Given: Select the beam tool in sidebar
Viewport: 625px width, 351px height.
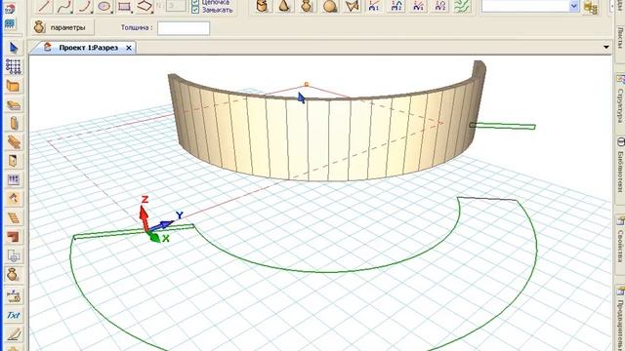Looking at the screenshot, I should coord(13,142).
